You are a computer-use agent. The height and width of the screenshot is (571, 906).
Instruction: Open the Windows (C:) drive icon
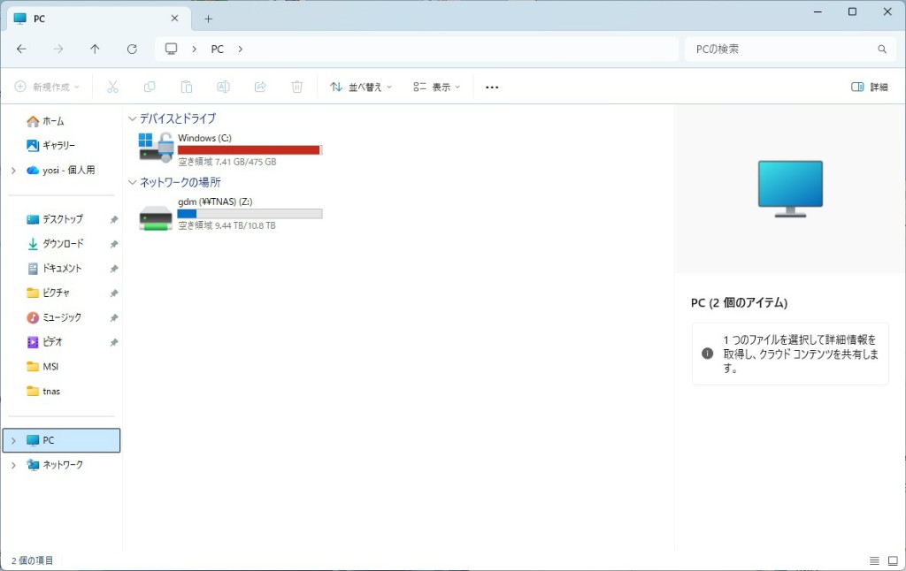156,148
